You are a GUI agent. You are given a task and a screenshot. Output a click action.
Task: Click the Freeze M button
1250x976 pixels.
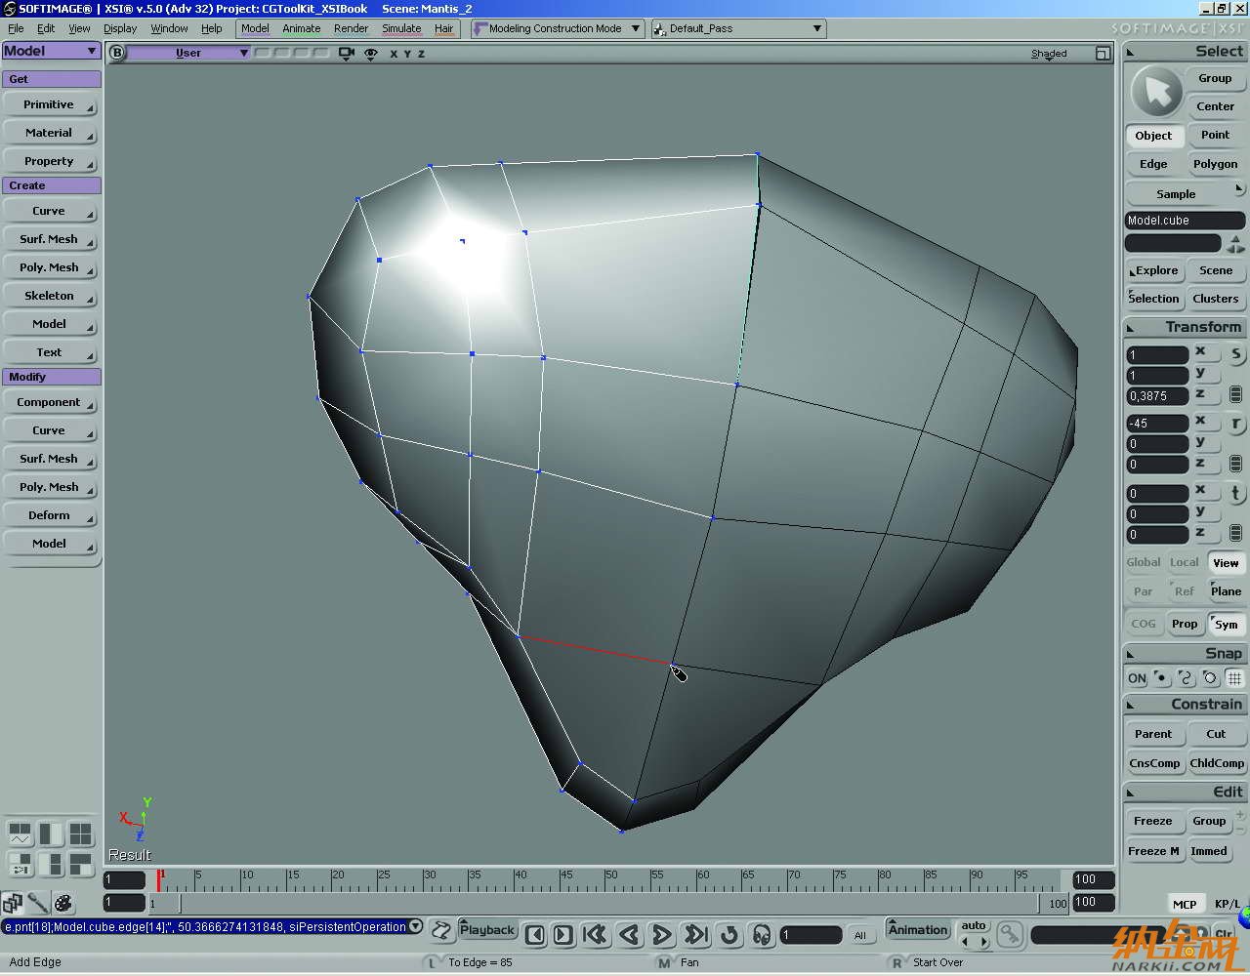tap(1153, 851)
